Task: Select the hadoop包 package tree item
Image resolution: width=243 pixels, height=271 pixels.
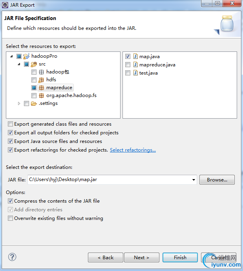Action: click(57, 72)
